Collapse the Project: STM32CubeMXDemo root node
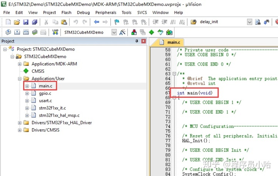Screen dimensions: 278x176 tap(5, 49)
